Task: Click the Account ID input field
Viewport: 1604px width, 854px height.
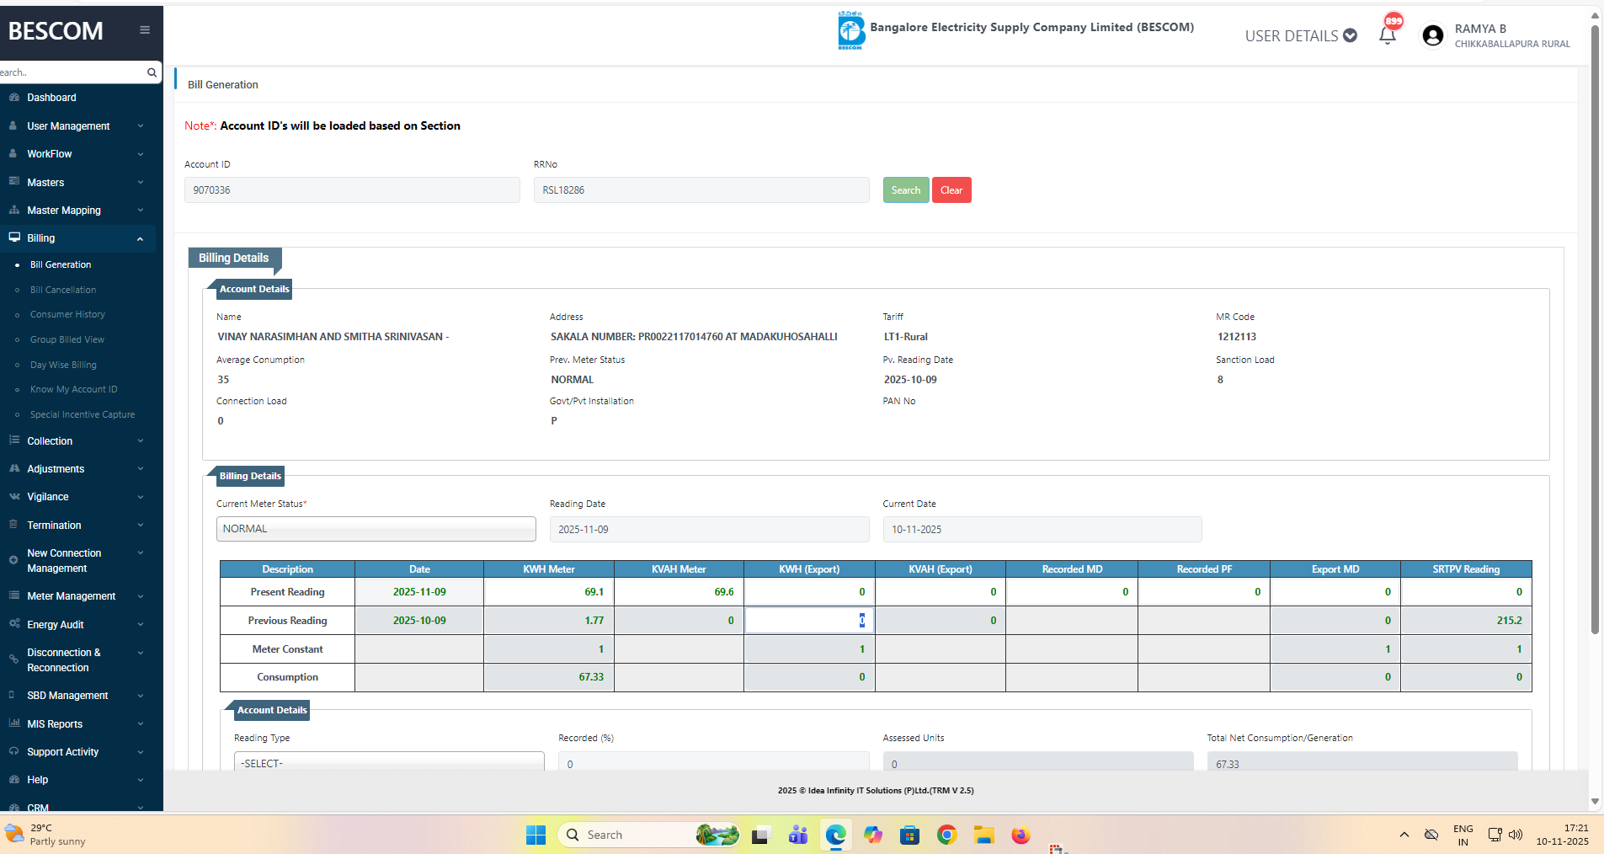Action: pos(352,190)
